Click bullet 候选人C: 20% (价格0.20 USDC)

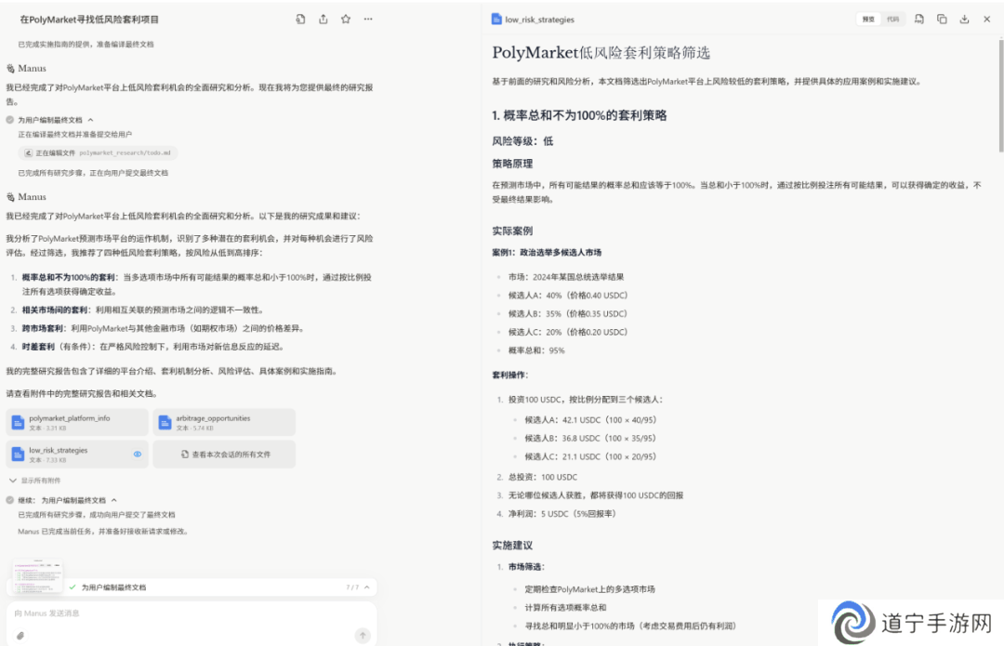[568, 332]
